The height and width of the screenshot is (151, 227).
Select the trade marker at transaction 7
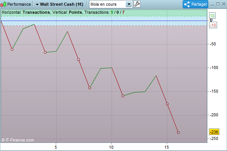coord(78,60)
